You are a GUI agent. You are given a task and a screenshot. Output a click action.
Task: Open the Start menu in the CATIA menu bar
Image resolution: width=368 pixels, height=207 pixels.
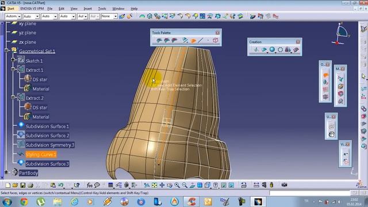[10, 9]
